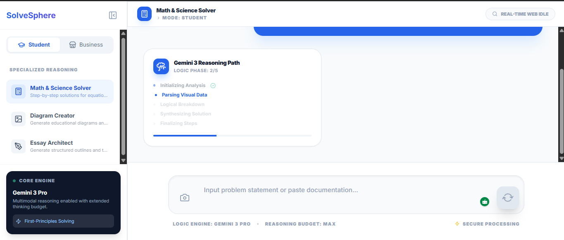
Task: Click the Logical Breakdown step
Action: pyautogui.click(x=182, y=104)
